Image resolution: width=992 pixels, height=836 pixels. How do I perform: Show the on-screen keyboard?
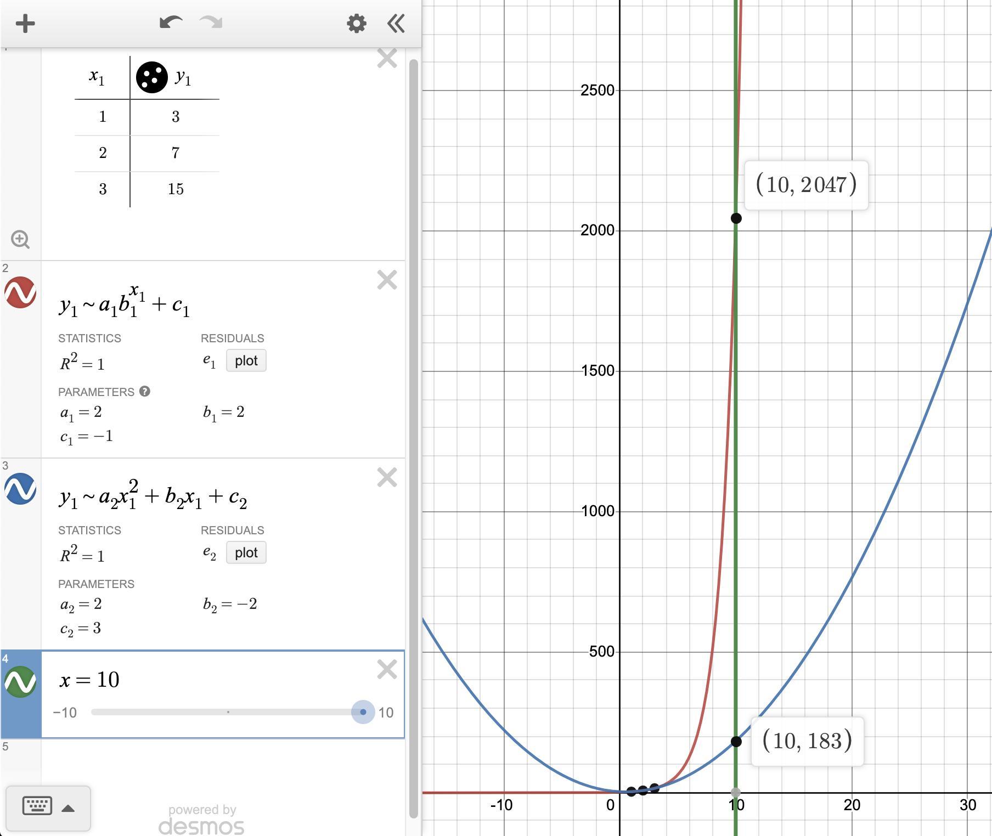(37, 806)
